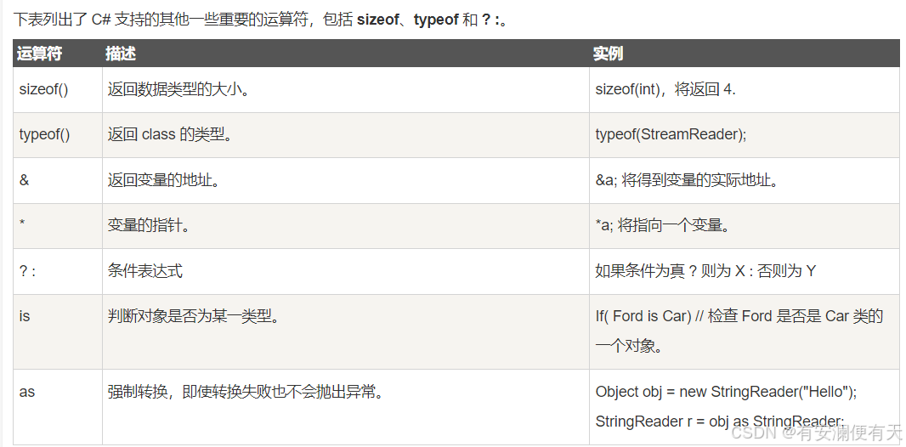Click the 描述 column header
The image size is (906, 447).
point(121,54)
